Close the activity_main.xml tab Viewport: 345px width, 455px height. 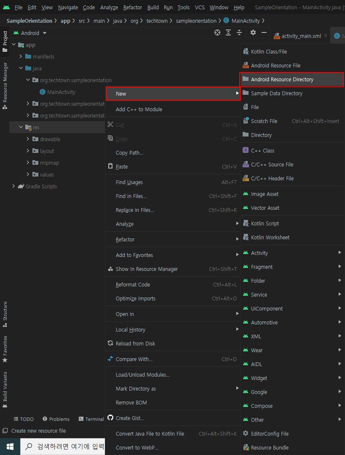coord(326,35)
